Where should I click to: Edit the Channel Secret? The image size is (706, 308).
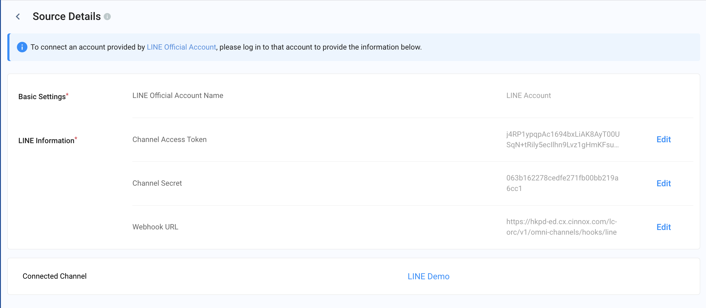tap(663, 183)
